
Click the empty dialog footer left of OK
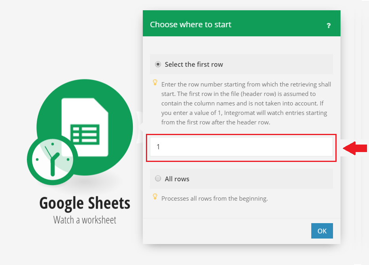click(x=225, y=231)
